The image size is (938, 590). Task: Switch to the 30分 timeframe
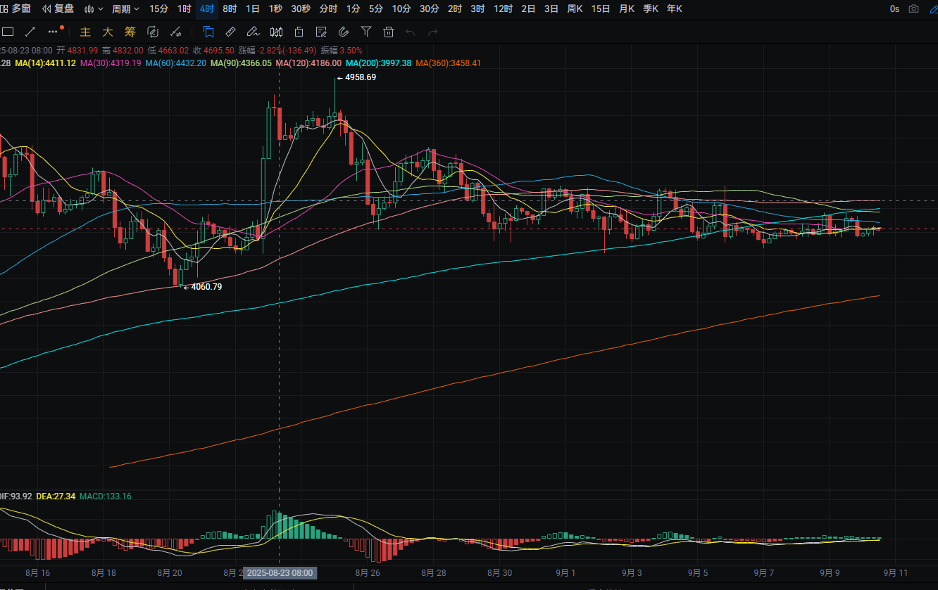(429, 9)
